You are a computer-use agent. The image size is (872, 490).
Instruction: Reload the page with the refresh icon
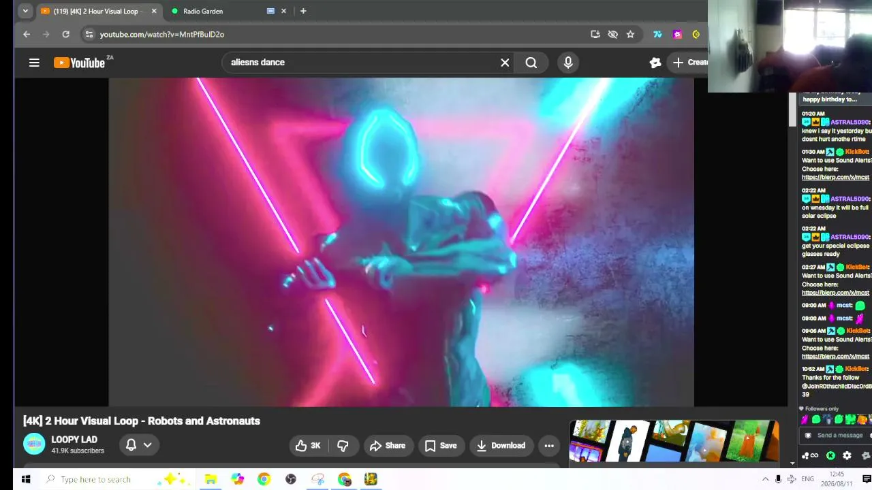(66, 34)
